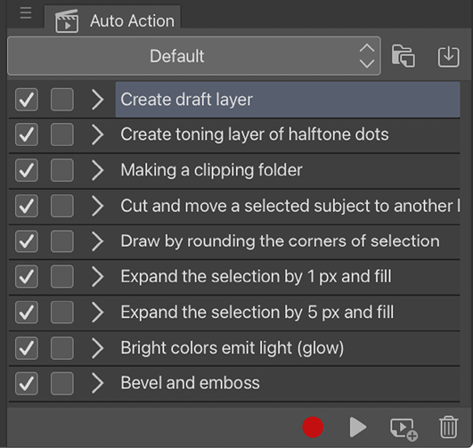The width and height of the screenshot is (473, 448).
Task: Expand the Bevel and emboss action steps
Action: pos(97,383)
